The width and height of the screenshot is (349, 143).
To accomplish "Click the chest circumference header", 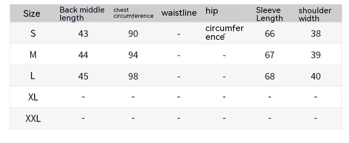I will pyautogui.click(x=133, y=13).
